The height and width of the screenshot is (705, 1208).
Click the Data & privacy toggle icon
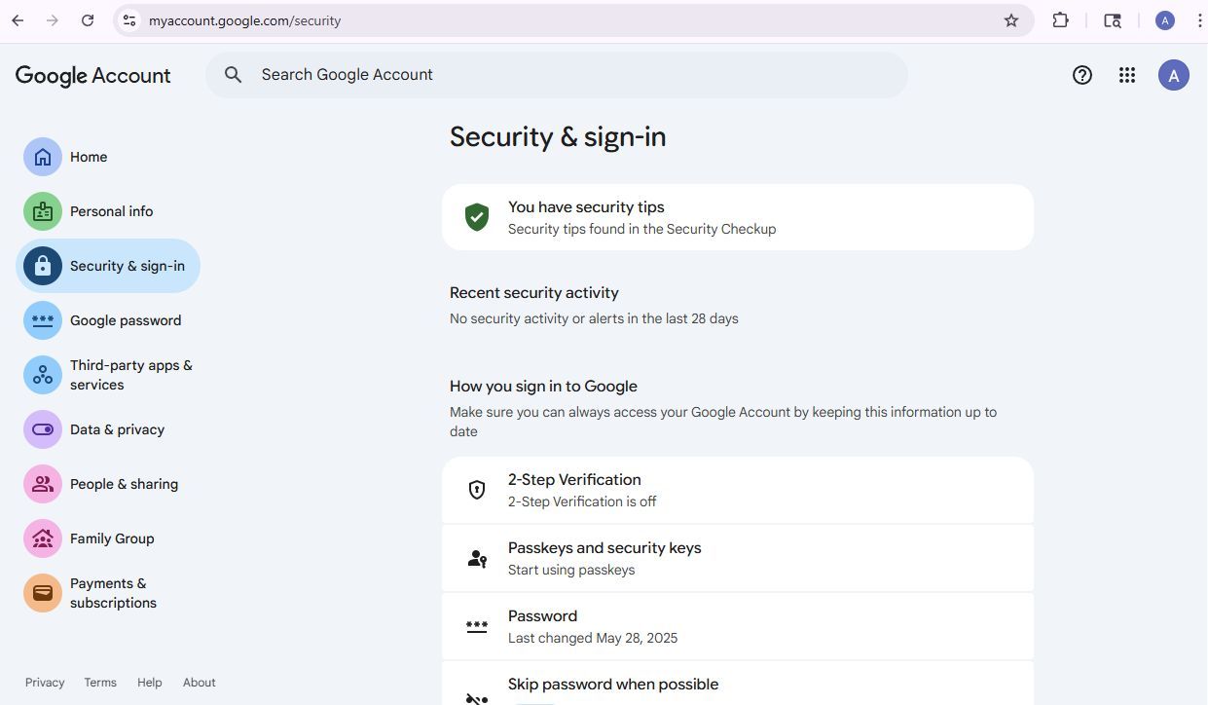43,429
